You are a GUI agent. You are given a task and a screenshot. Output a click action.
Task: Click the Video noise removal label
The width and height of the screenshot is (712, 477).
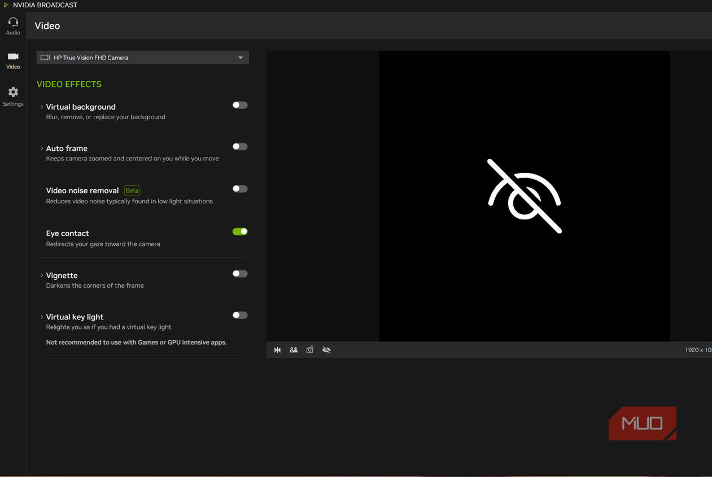tap(82, 190)
